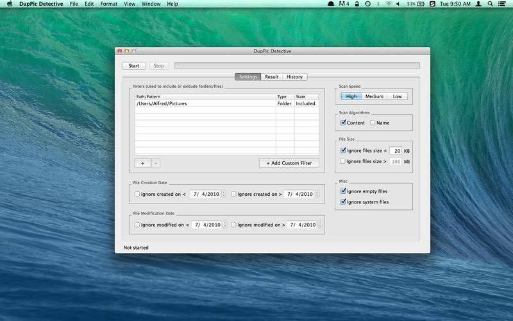Switch to the Result tab
The image size is (513, 321).
[x=271, y=76]
